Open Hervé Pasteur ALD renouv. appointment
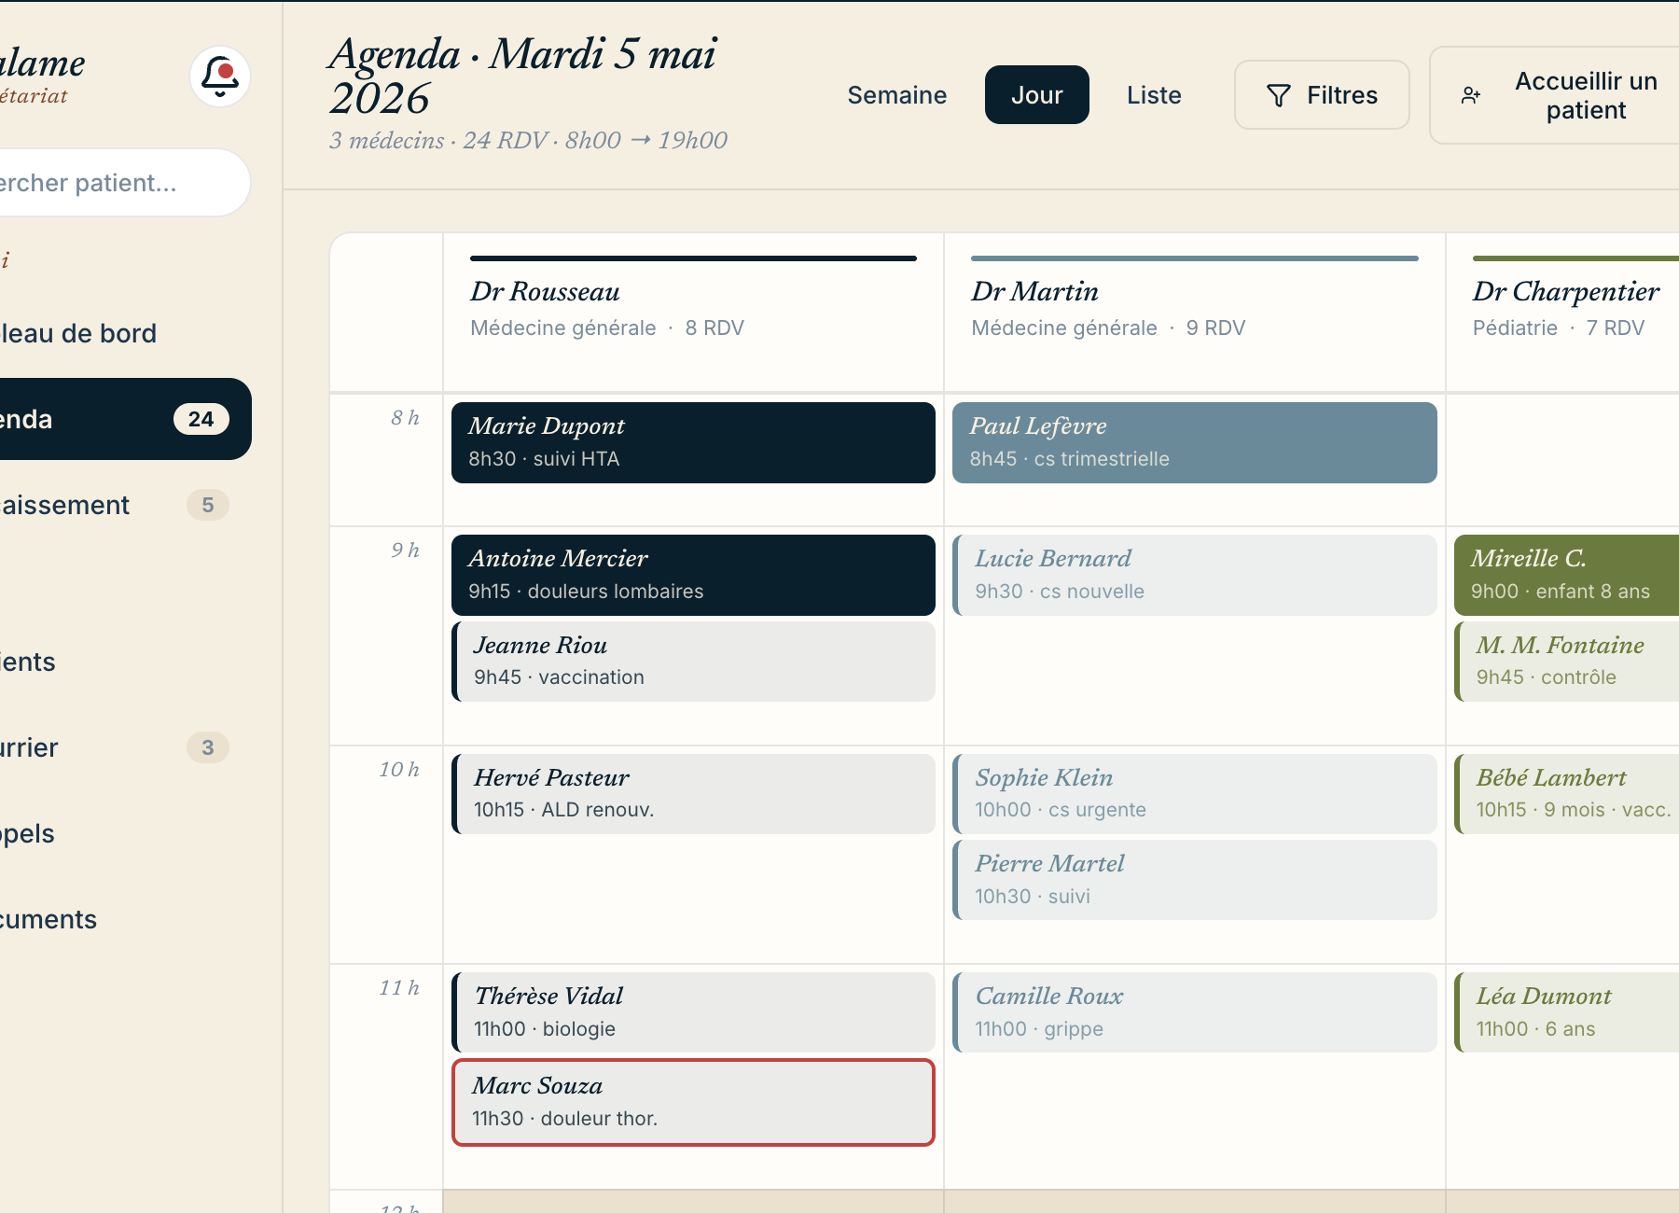Image resolution: width=1679 pixels, height=1213 pixels. [693, 793]
